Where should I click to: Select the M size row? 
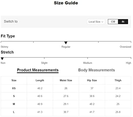(66, 104)
